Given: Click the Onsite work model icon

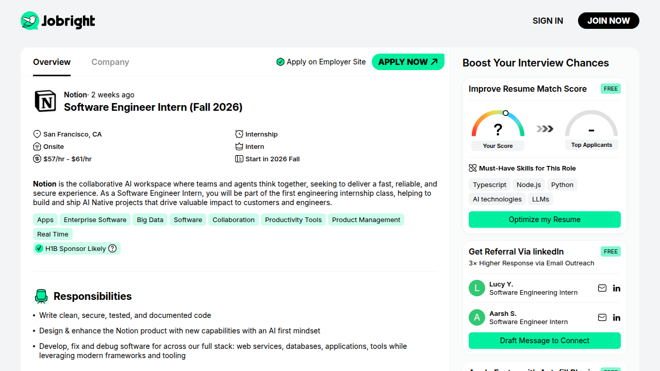Looking at the screenshot, I should pyautogui.click(x=37, y=146).
